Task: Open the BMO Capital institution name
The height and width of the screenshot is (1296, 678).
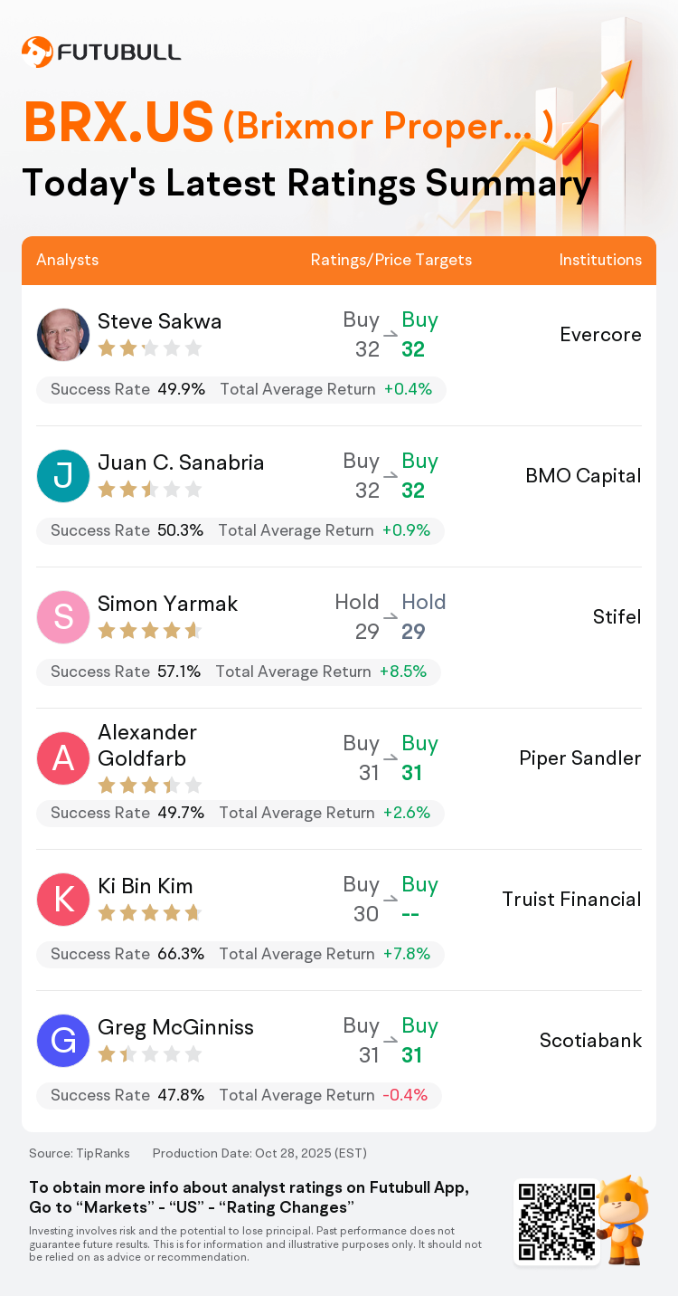Action: [583, 476]
